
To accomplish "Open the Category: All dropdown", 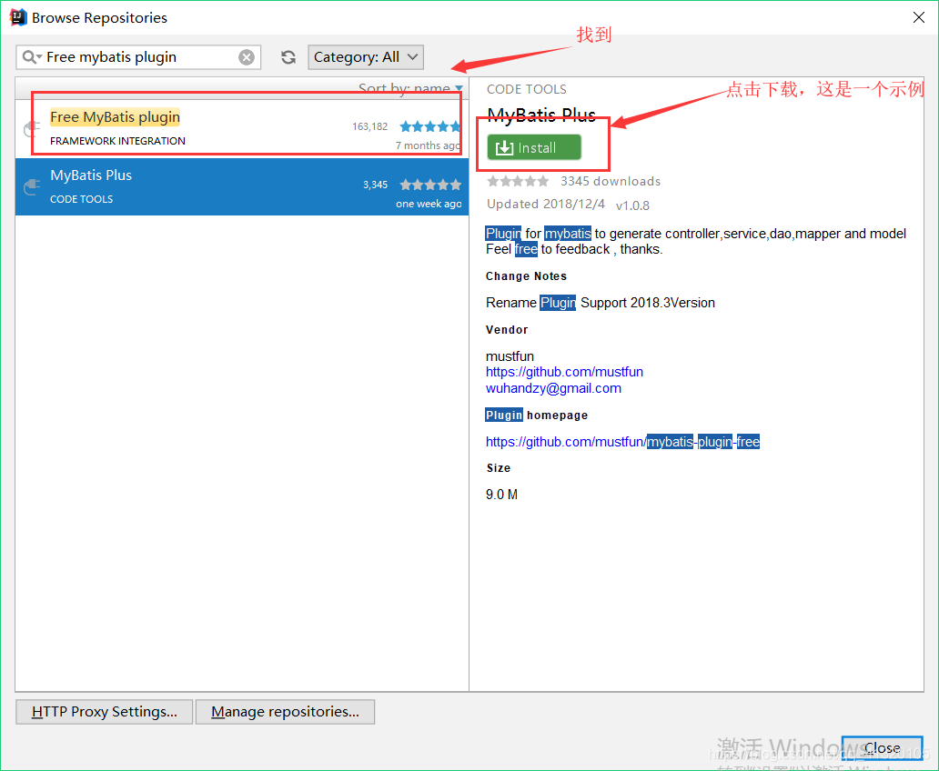I will [365, 57].
